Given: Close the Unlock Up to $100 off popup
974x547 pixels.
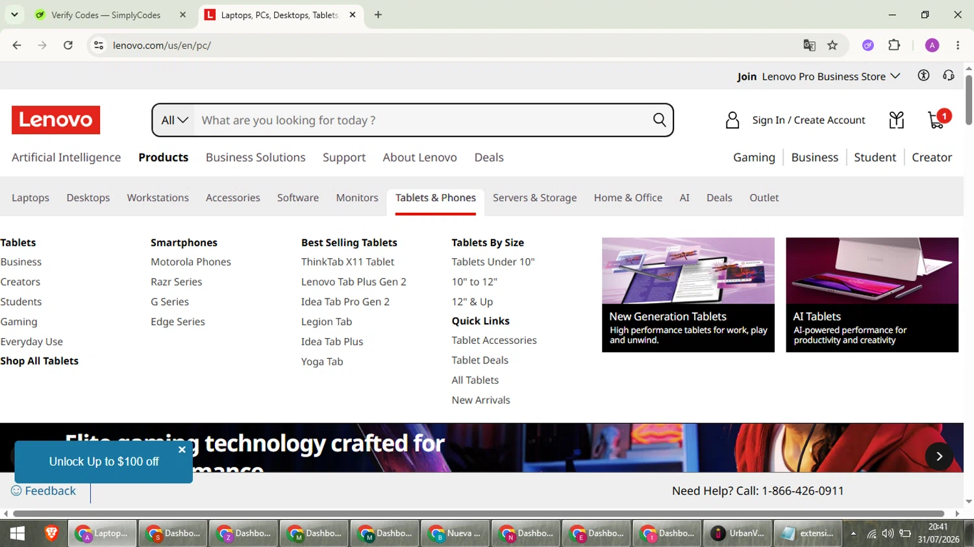Looking at the screenshot, I should 182,450.
